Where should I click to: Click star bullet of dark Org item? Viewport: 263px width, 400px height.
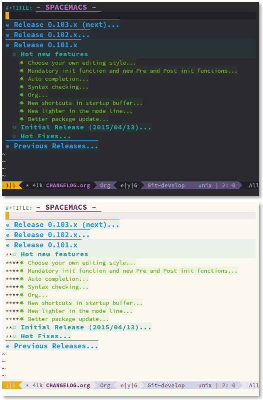[22, 95]
